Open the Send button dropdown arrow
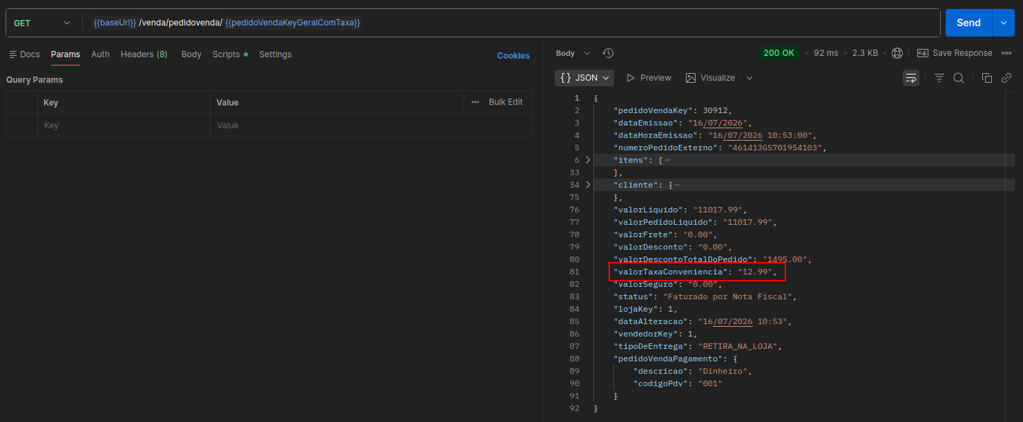This screenshot has width=1023, height=422. click(1004, 23)
